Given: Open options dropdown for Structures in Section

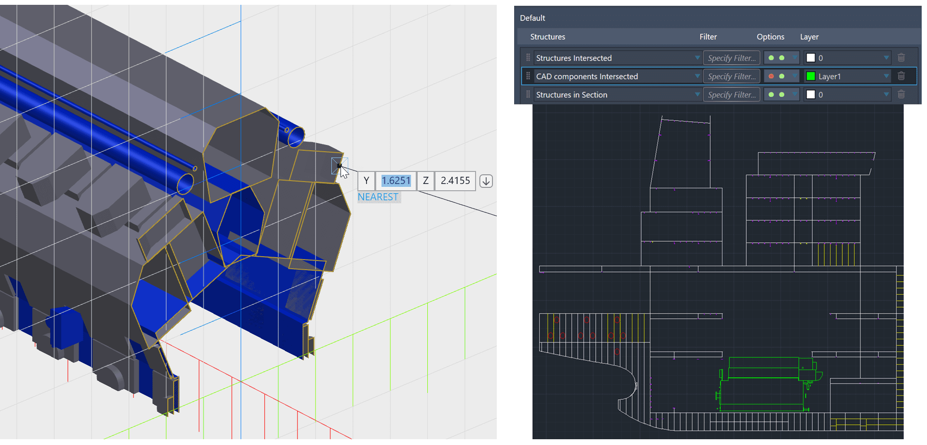Looking at the screenshot, I should pos(794,94).
